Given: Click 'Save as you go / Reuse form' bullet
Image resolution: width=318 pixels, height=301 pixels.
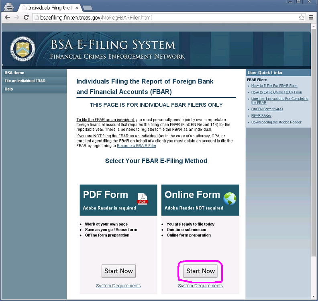Looking at the screenshot, I should [x=111, y=230].
